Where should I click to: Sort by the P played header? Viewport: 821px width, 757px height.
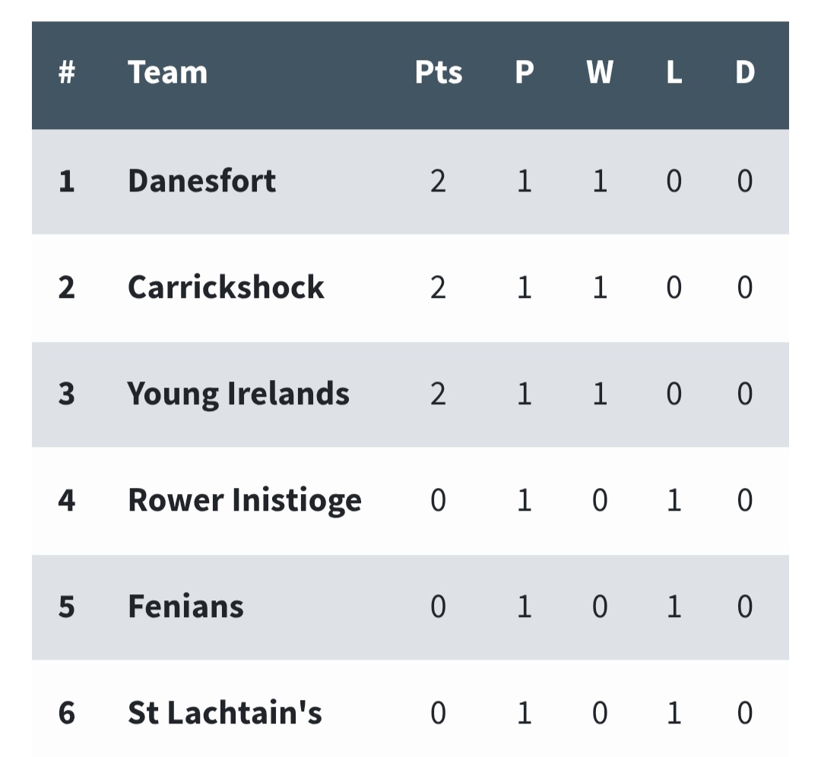pyautogui.click(x=524, y=72)
